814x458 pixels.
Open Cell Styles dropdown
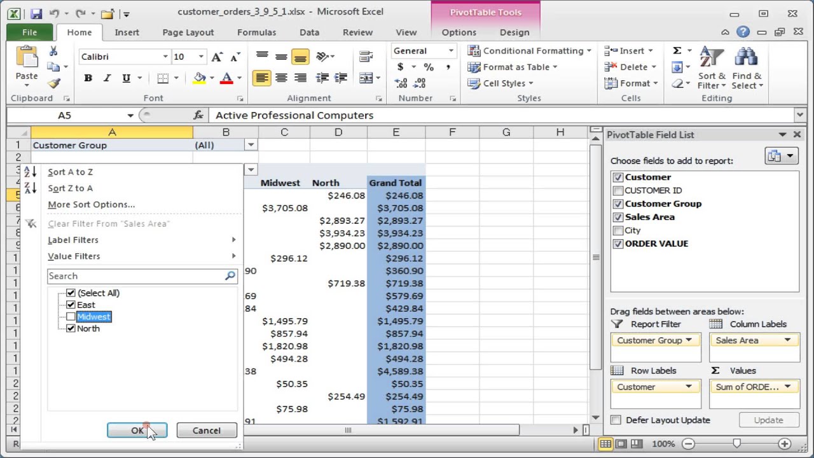click(x=500, y=83)
